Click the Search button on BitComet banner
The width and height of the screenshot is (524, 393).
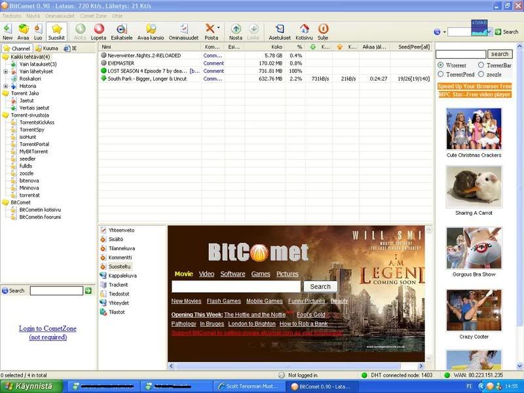320,286
